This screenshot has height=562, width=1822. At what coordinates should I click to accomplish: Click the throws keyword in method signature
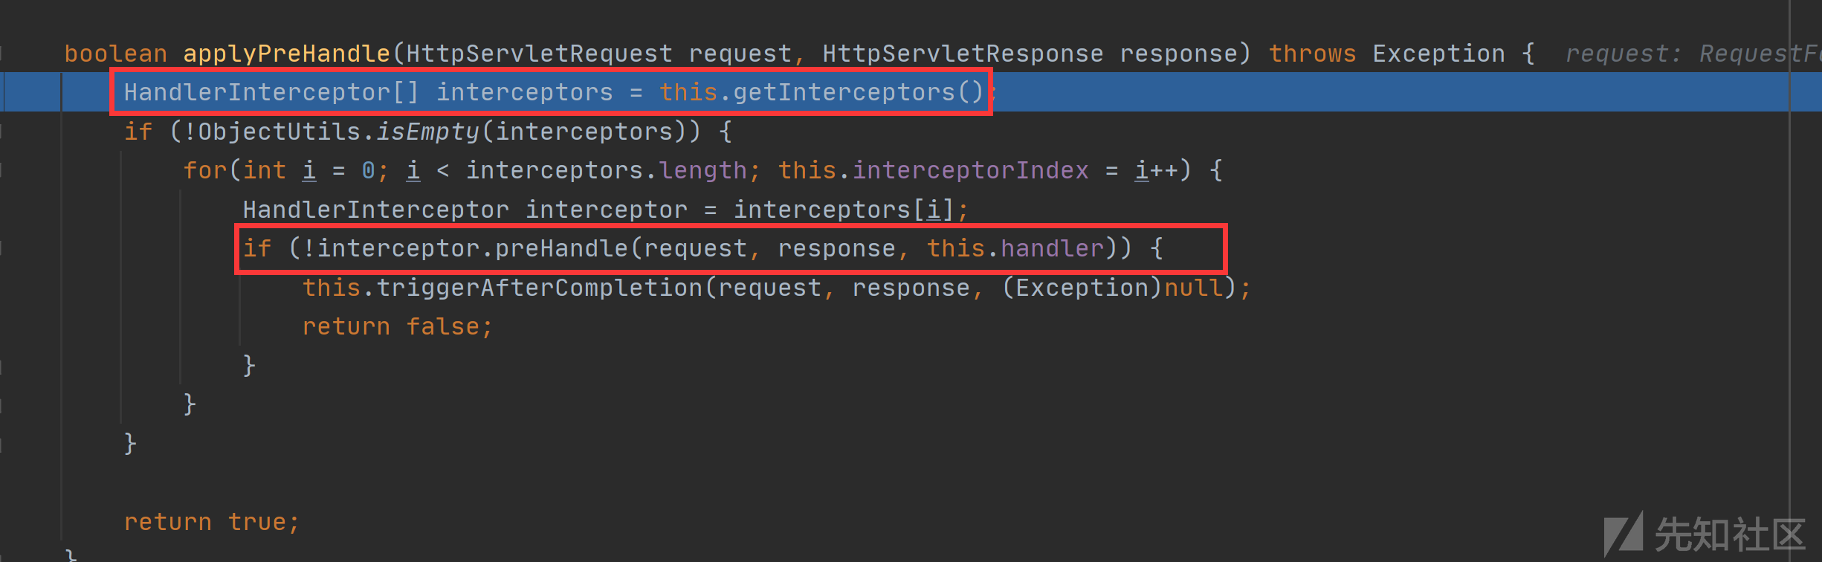coord(1312,54)
